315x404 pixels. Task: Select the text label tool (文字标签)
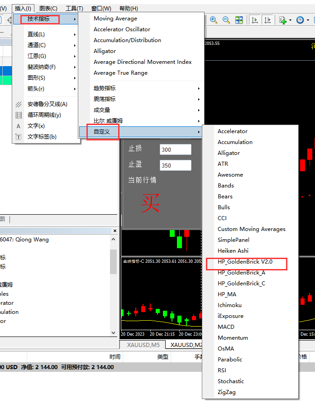42,137
